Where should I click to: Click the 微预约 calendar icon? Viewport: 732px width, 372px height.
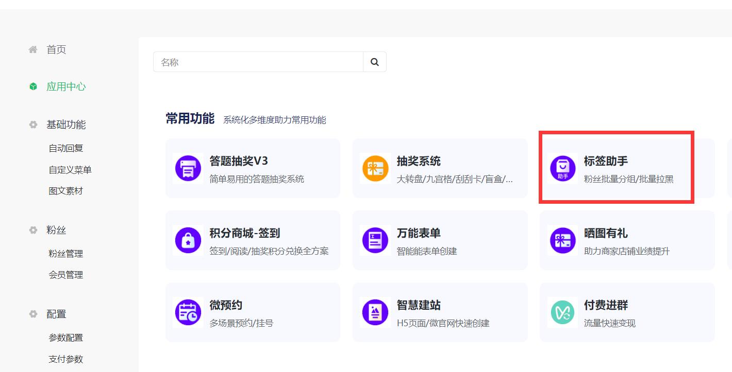188,312
